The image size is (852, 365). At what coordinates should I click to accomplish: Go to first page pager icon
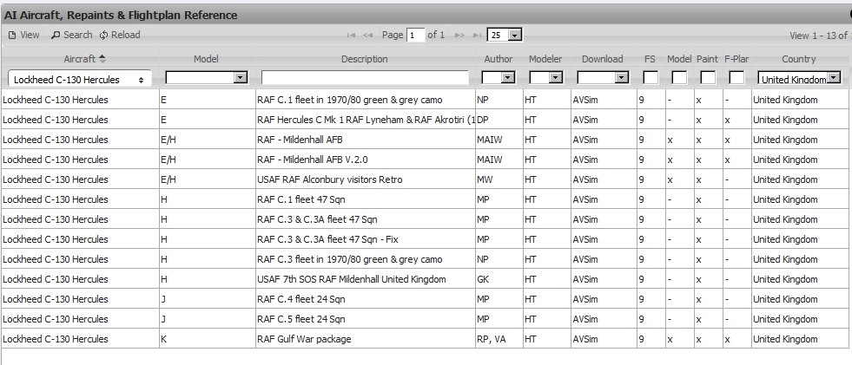coord(351,36)
